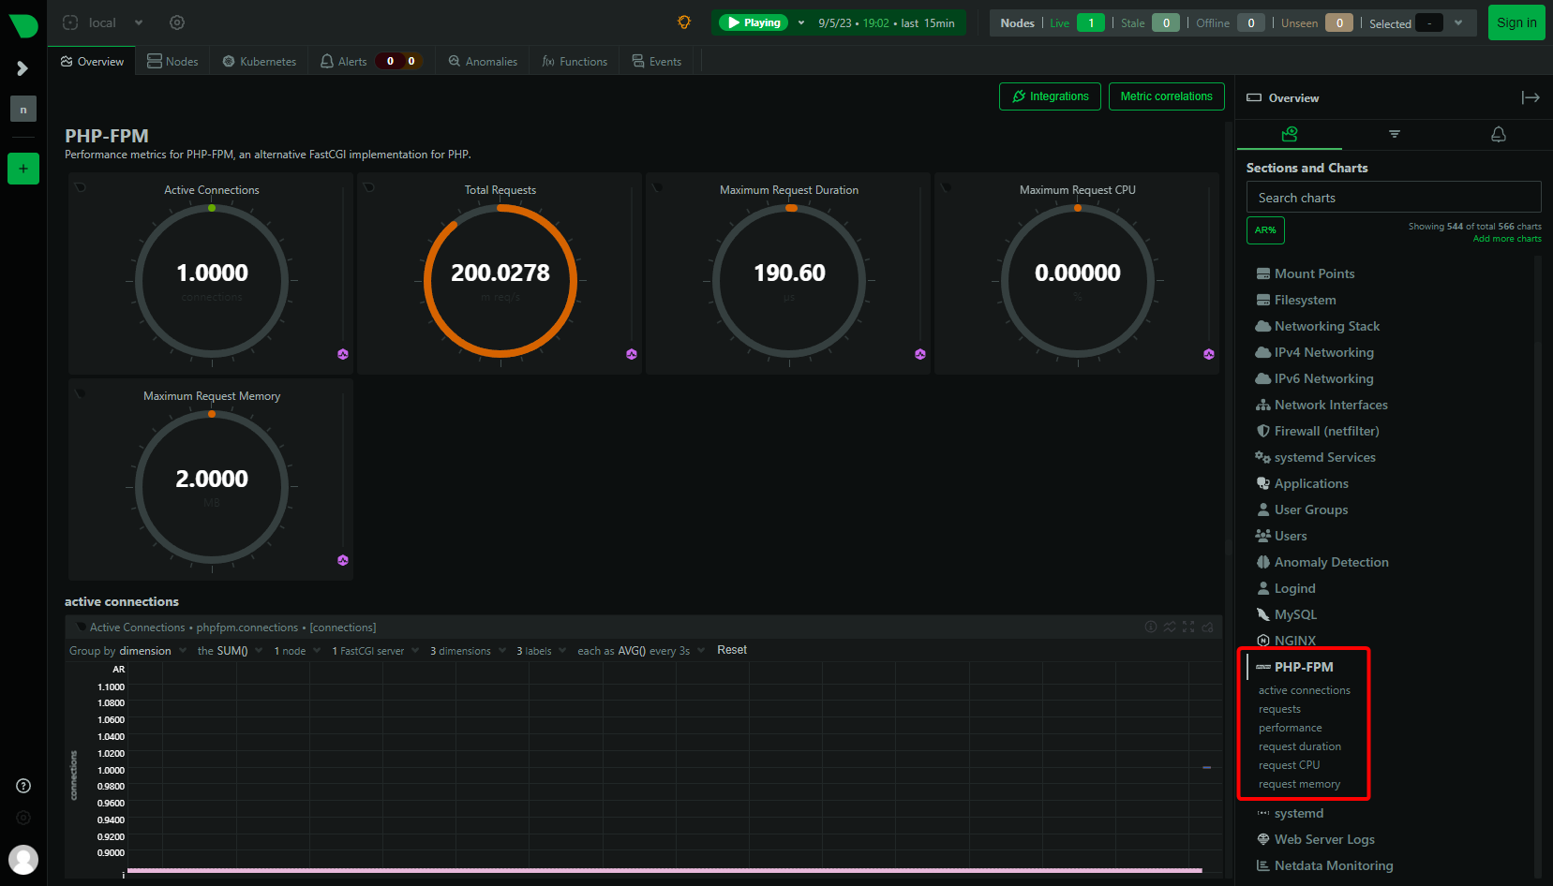Viewport: 1553px width, 886px height.
Task: Toggle the AR% anomaly rate button
Action: click(x=1265, y=230)
